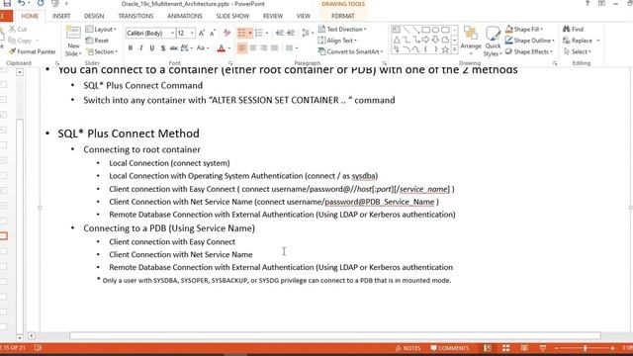Click Convert to SmartArt

350,51
